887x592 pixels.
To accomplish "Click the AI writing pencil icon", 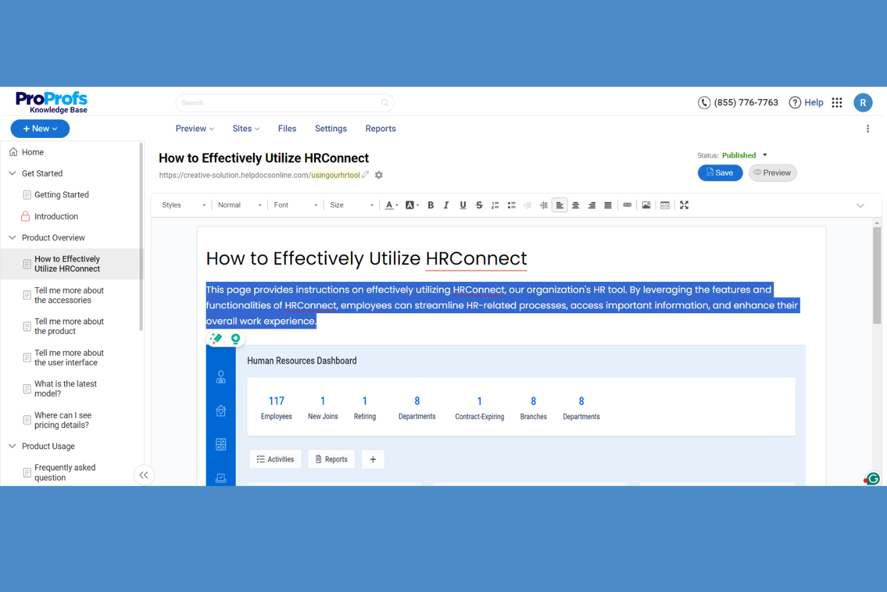I will [x=216, y=338].
